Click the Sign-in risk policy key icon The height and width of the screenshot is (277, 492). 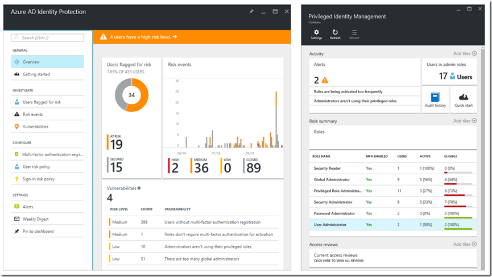pyautogui.click(x=17, y=179)
